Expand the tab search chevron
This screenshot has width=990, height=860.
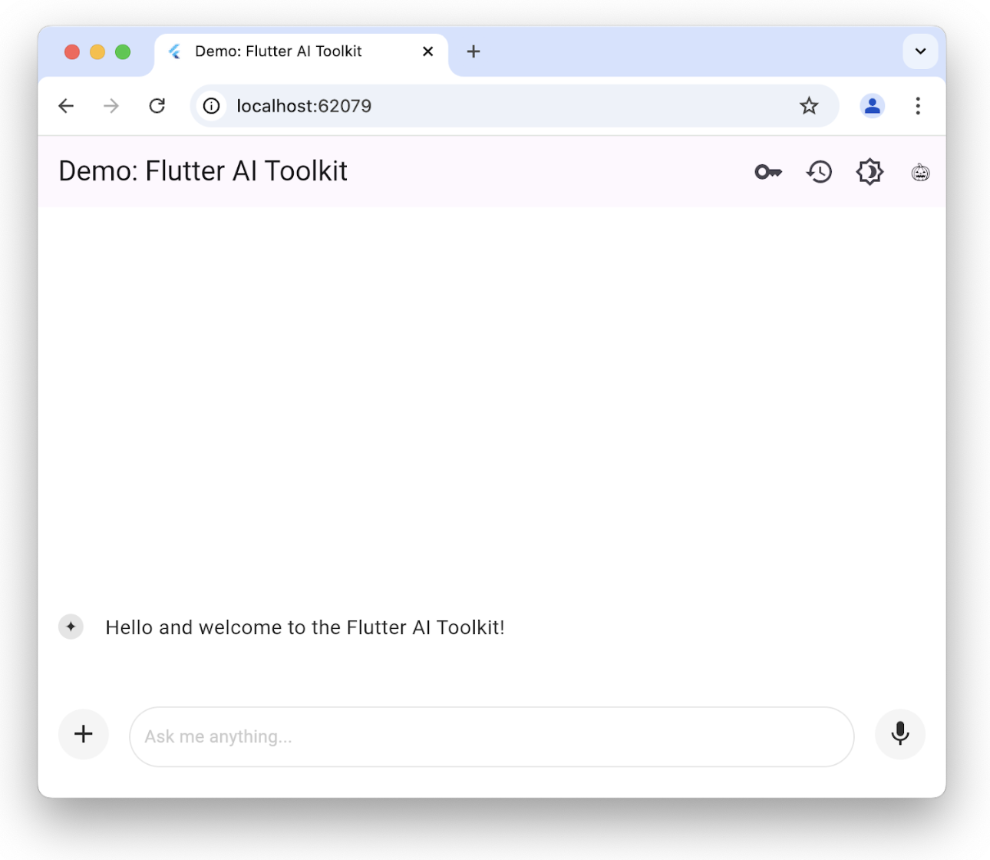(x=919, y=51)
